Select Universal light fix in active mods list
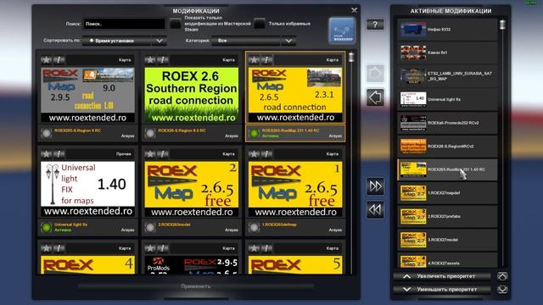Image resolution: width=543 pixels, height=305 pixels. coord(447,99)
